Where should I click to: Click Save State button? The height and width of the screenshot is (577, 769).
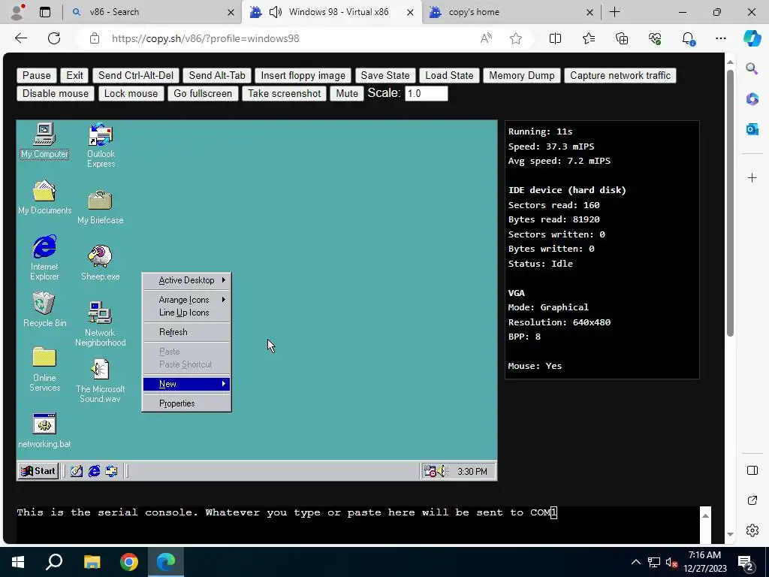[385, 76]
